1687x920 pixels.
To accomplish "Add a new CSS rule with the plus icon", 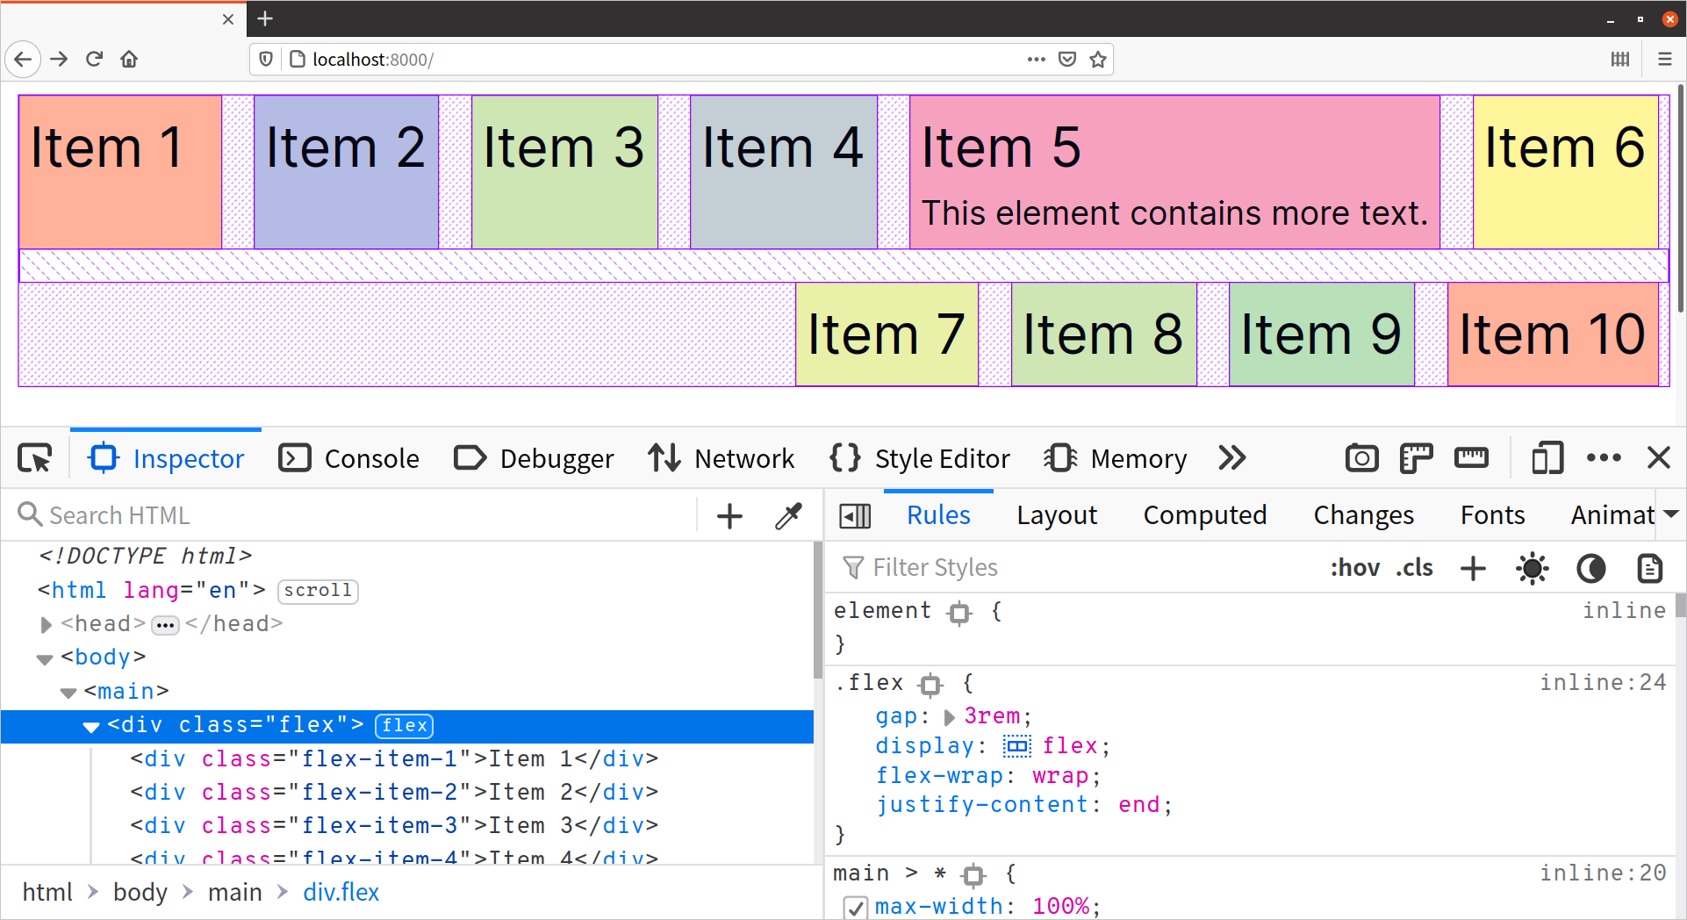I will [x=1473, y=568].
